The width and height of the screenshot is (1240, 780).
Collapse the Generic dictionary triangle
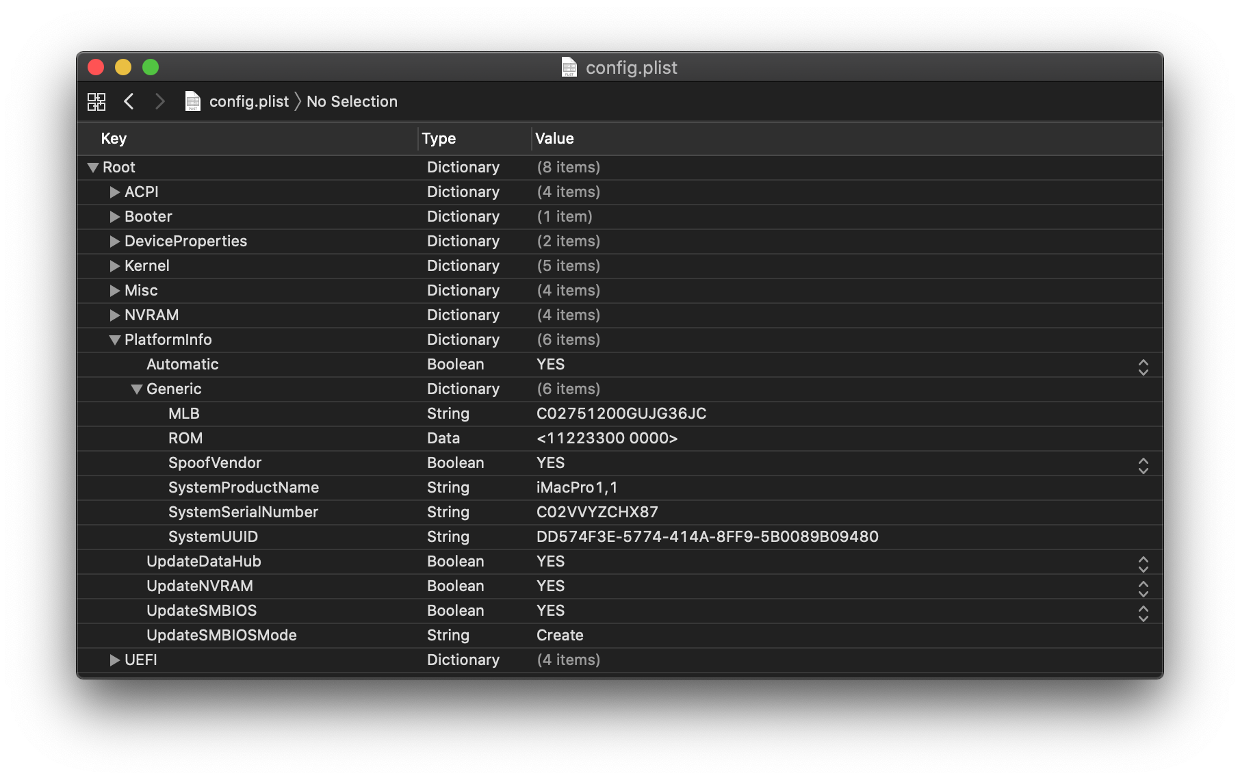click(137, 389)
